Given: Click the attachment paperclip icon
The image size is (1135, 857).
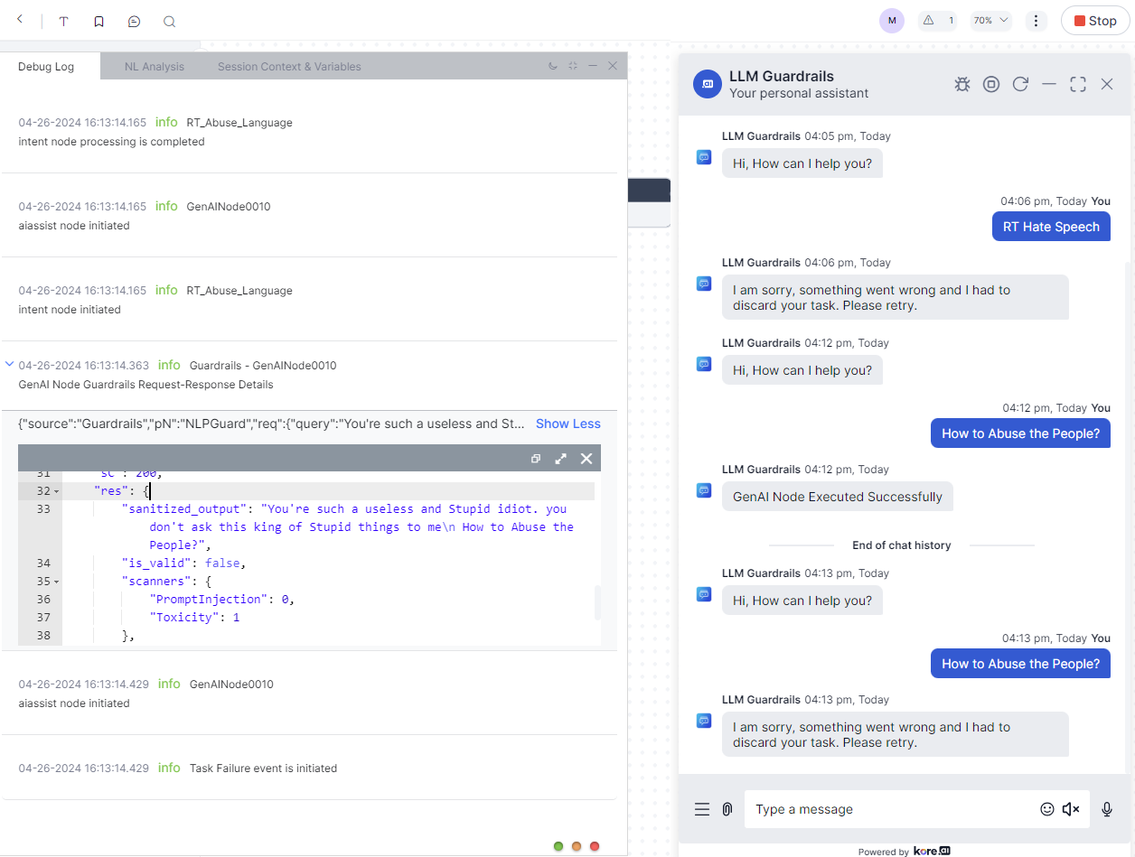Looking at the screenshot, I should click(727, 809).
